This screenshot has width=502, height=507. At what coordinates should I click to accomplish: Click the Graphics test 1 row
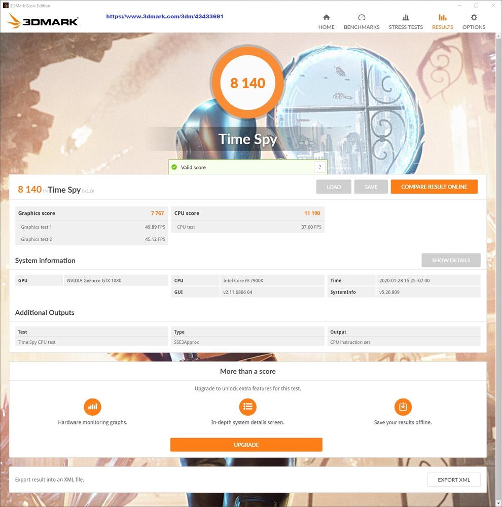pos(92,227)
